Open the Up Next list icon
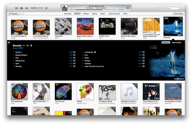192x125 pixels. pos(127,8)
